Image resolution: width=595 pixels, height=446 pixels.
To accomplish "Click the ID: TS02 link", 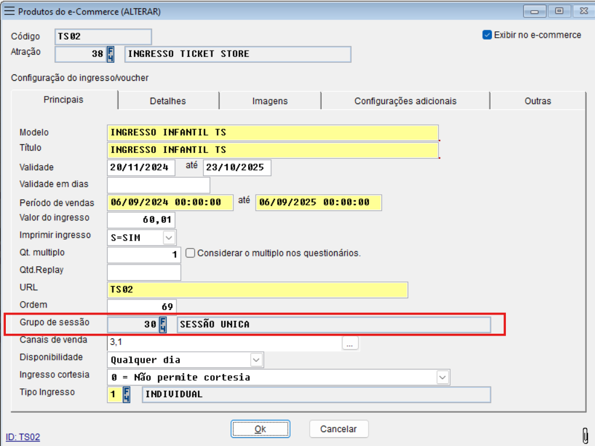I will pyautogui.click(x=23, y=437).
